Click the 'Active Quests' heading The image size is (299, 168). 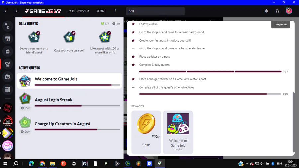(x=29, y=68)
